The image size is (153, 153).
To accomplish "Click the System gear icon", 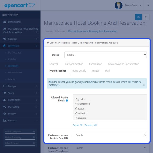I will coord(5,114).
